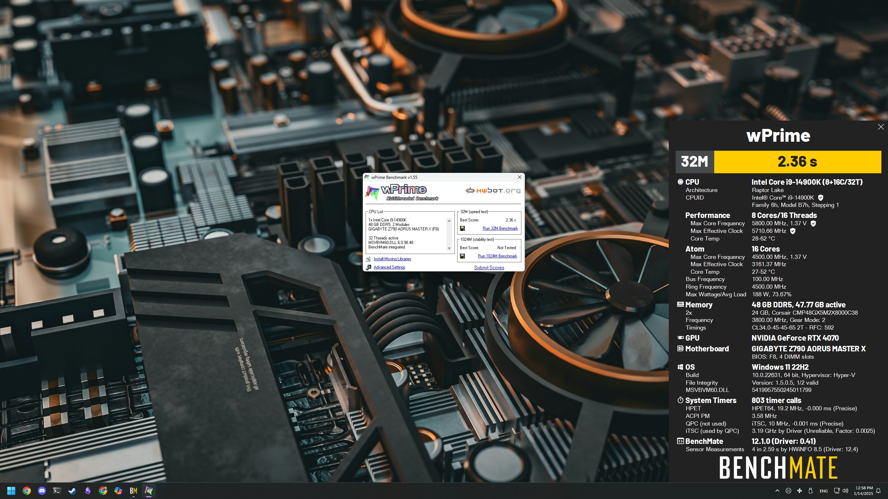Click the "NVIDIA GeForce RTX 4070" GPU text
Screen dimensions: 888x499
(x=795, y=338)
